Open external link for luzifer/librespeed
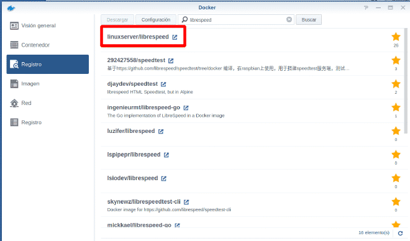This screenshot has height=241, width=410. click(161, 131)
